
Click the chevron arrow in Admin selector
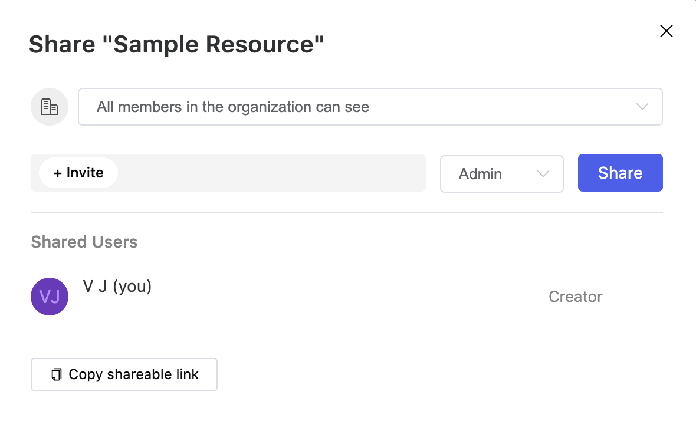coord(543,173)
